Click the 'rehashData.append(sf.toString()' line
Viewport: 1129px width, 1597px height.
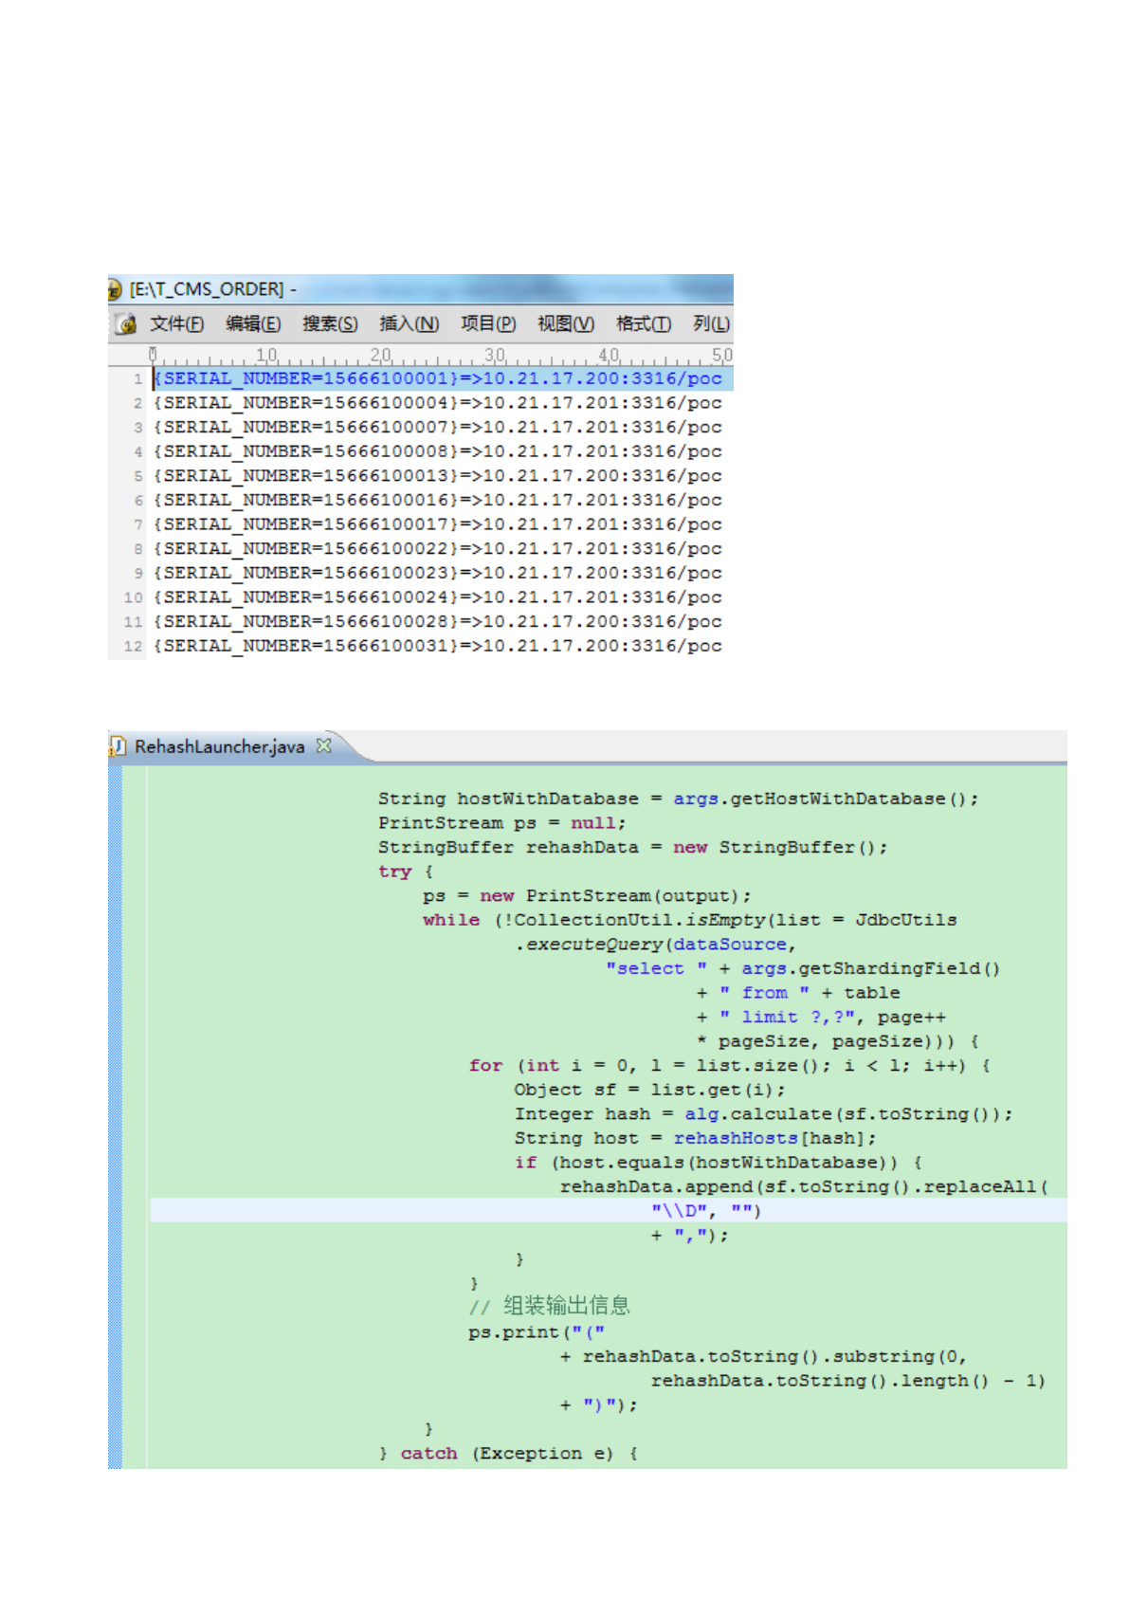click(804, 1187)
